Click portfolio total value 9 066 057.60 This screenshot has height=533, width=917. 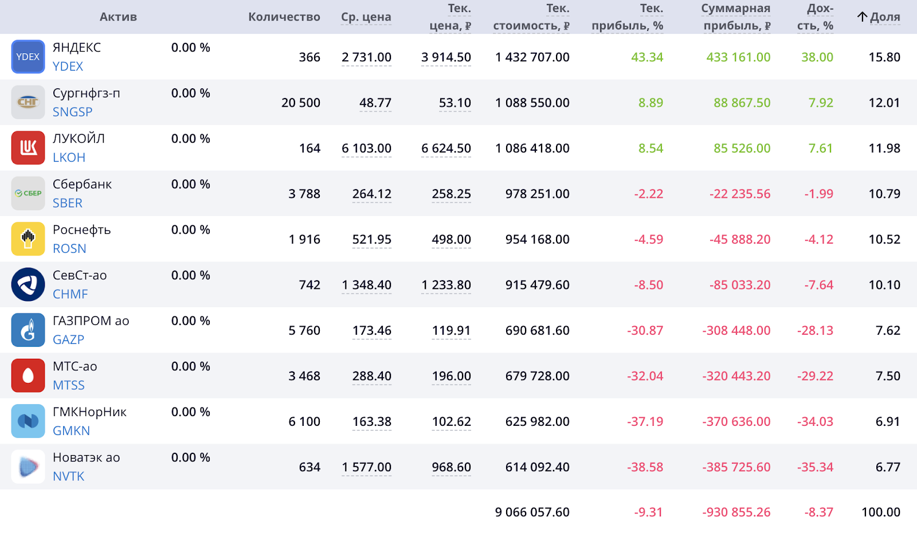point(532,512)
